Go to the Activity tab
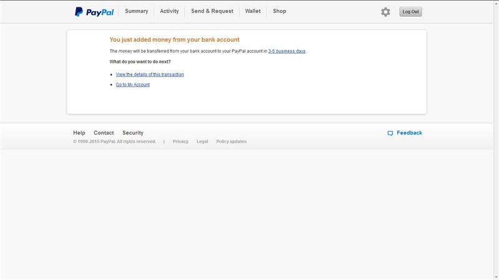The height and width of the screenshot is (280, 499). click(169, 11)
